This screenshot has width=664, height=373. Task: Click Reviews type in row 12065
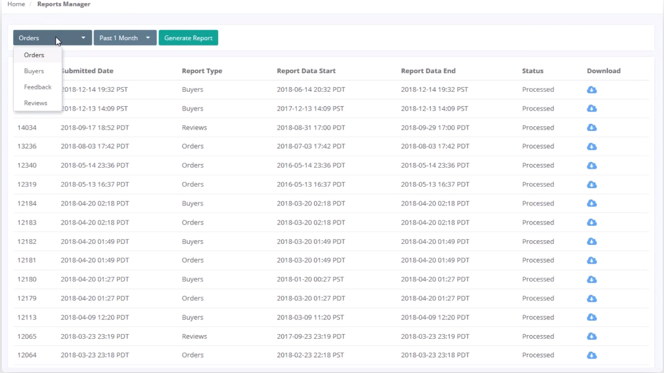pos(194,336)
